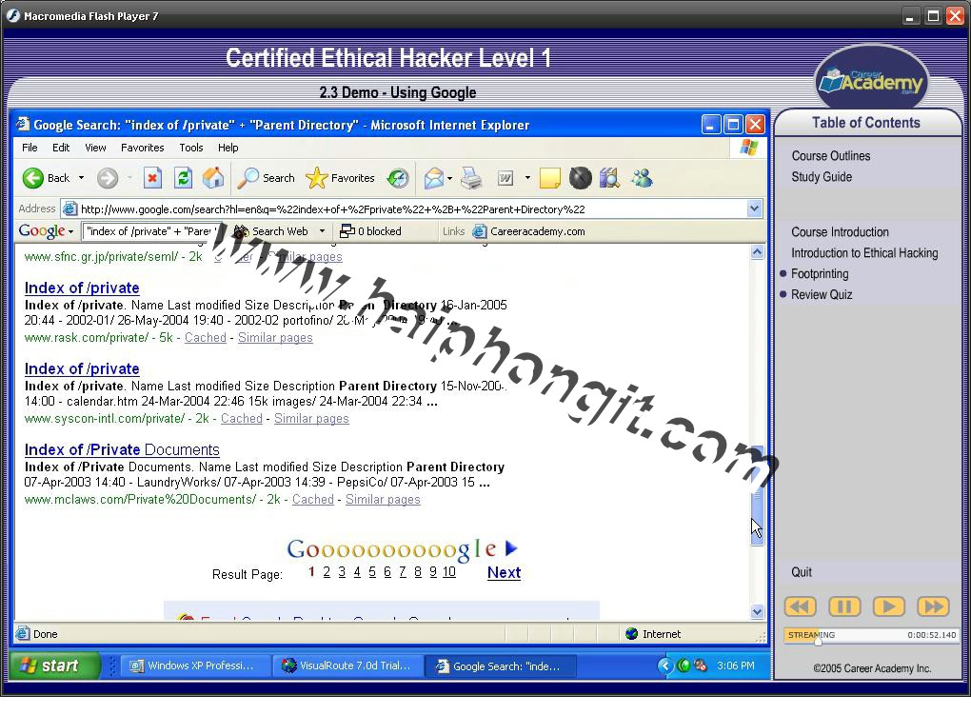Image resolution: width=971 pixels, height=715 pixels.
Task: Click the 0 blocked popup blocker button
Action: (x=370, y=231)
